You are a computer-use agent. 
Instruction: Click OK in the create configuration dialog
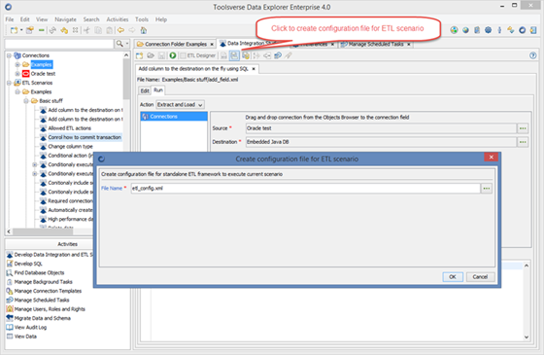point(453,277)
